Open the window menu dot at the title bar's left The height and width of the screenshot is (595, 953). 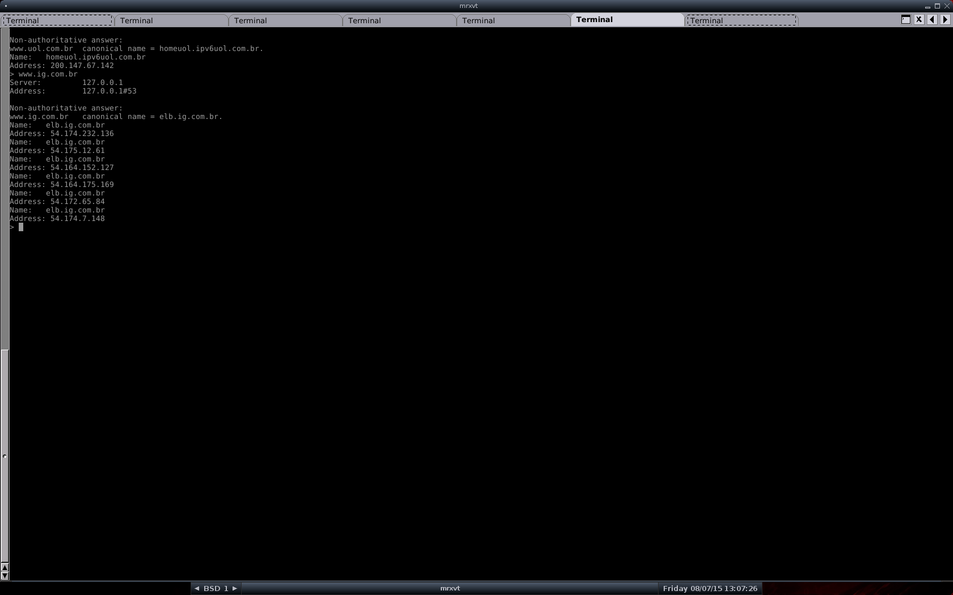pyautogui.click(x=6, y=6)
